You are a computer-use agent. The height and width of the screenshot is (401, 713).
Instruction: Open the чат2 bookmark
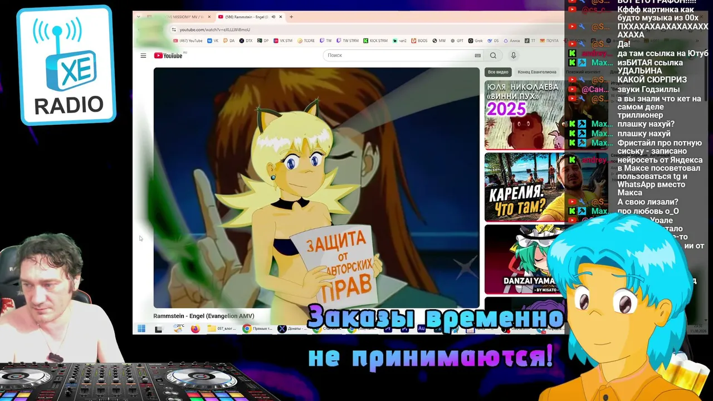coord(399,41)
